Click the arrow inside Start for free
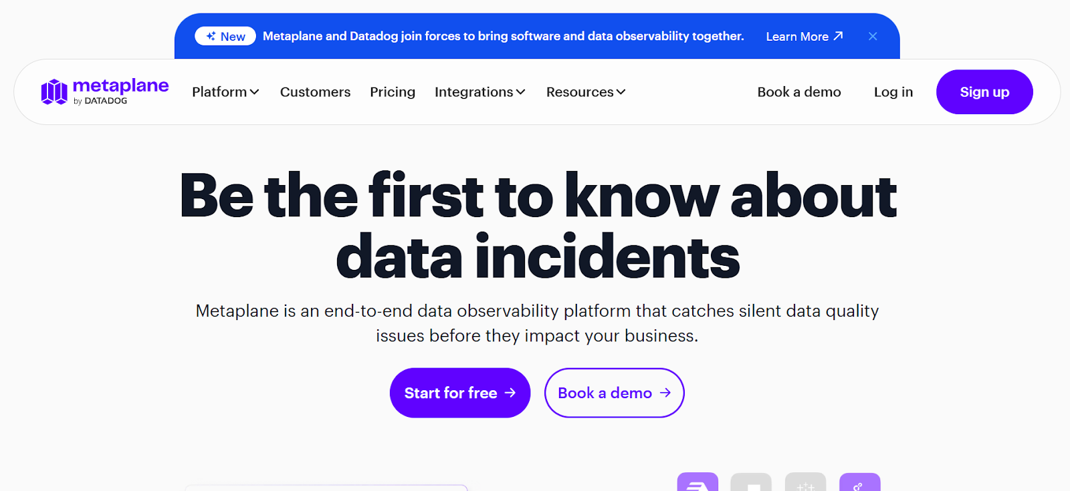1070x491 pixels. tap(511, 393)
